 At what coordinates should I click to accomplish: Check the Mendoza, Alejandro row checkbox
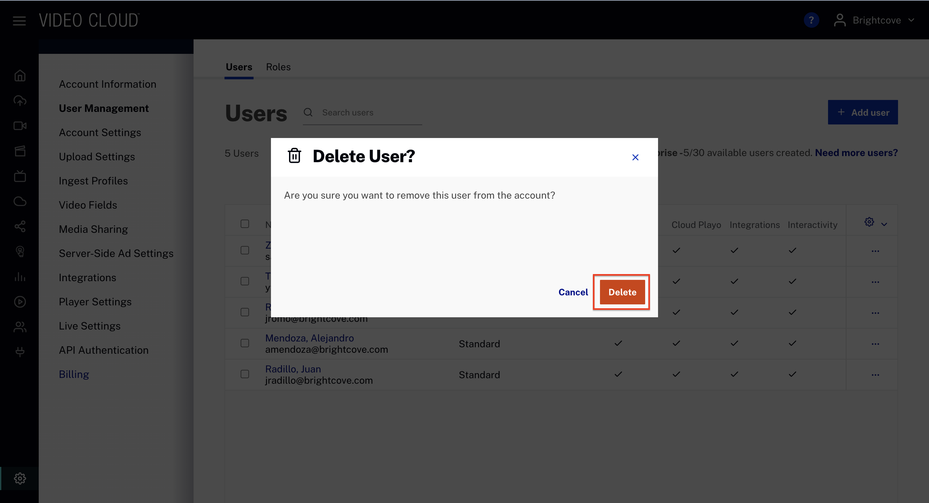click(x=245, y=343)
